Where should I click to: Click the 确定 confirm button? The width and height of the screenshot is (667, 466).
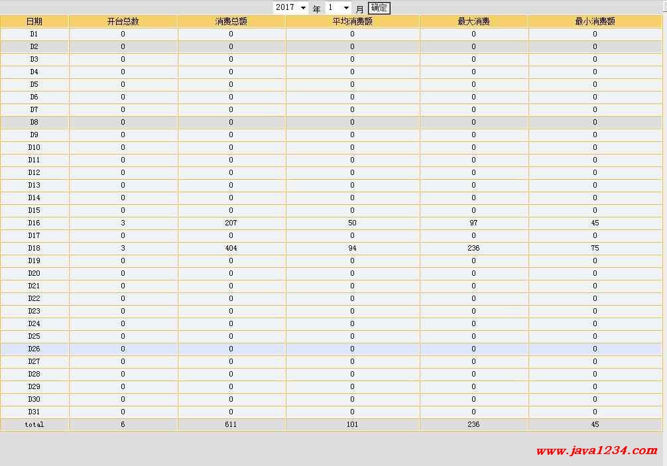[x=379, y=8]
